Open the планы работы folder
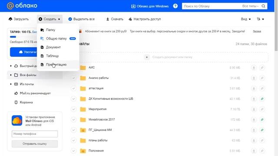The height and width of the screenshot is (156, 278). 98,140
